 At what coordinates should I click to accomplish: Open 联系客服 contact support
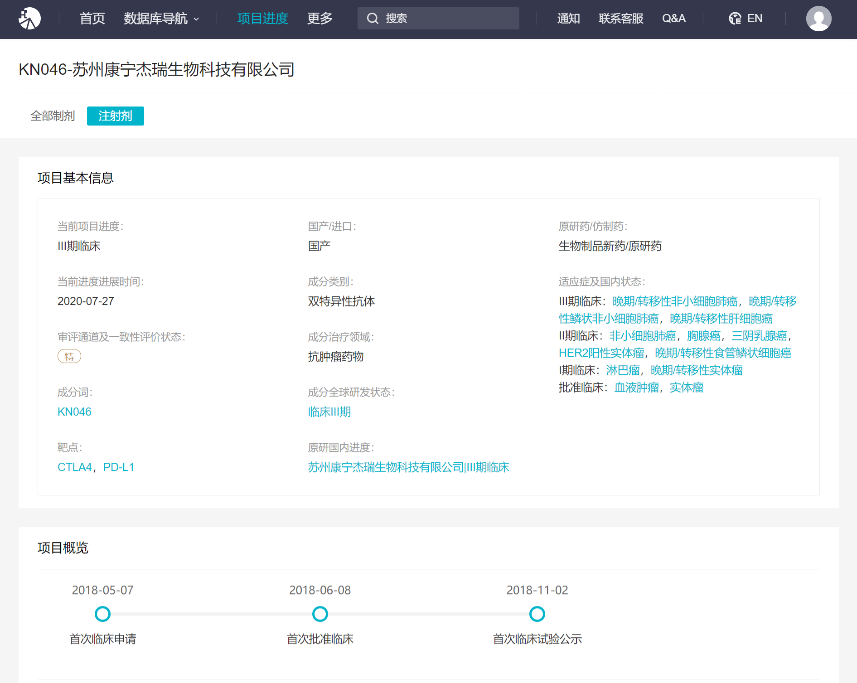pyautogui.click(x=621, y=19)
